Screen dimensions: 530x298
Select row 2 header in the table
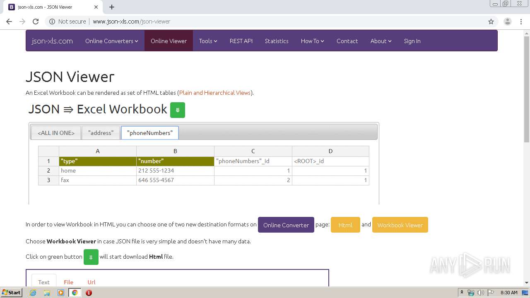coord(48,171)
